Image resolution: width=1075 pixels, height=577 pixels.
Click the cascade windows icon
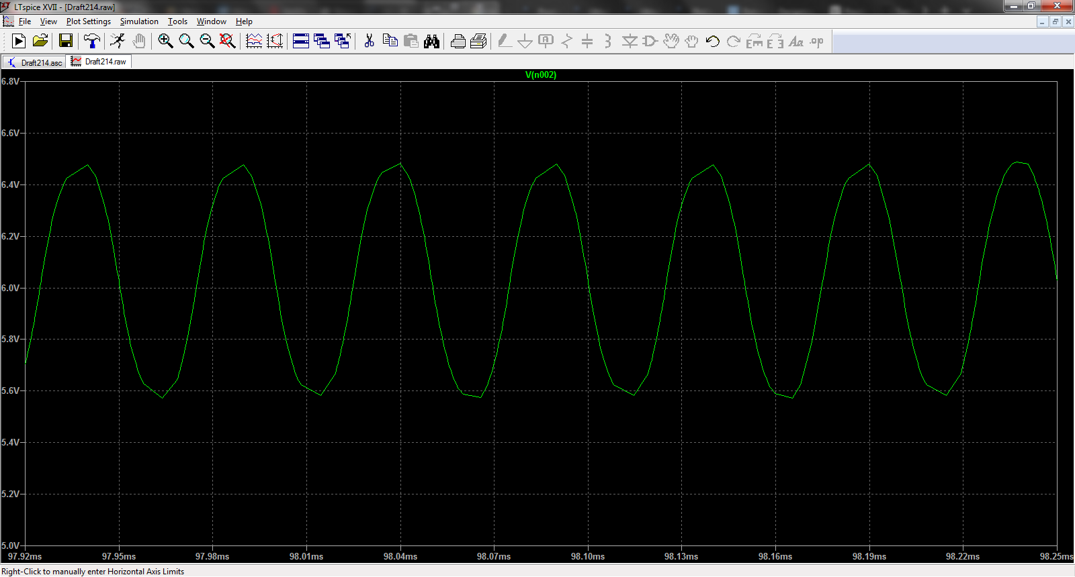322,42
